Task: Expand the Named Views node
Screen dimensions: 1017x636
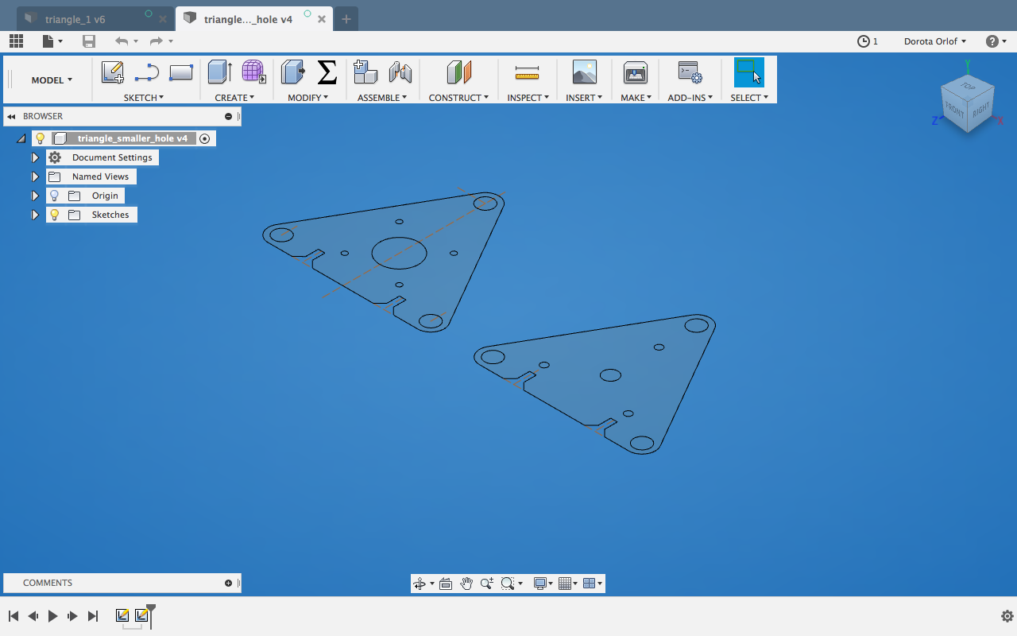Action: click(x=35, y=176)
